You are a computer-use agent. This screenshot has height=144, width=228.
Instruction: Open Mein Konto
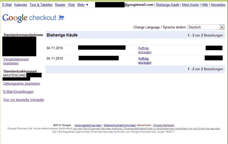pyautogui.click(x=190, y=5)
